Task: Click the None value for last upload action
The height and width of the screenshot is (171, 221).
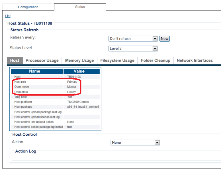Action: 71,122
